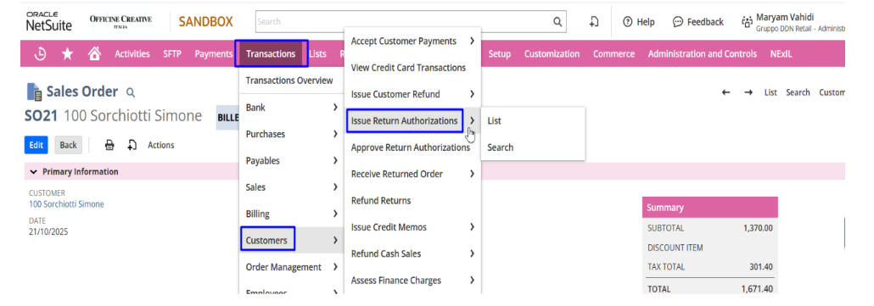Expand the Bank submenu

(x=335, y=107)
